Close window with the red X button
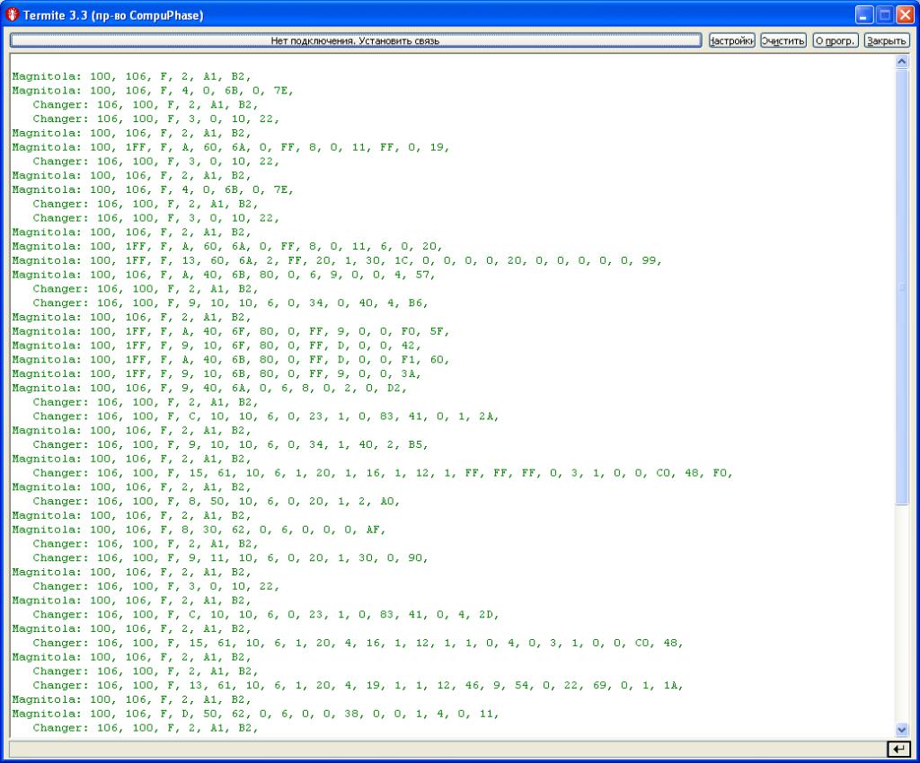920x763 pixels. click(904, 15)
